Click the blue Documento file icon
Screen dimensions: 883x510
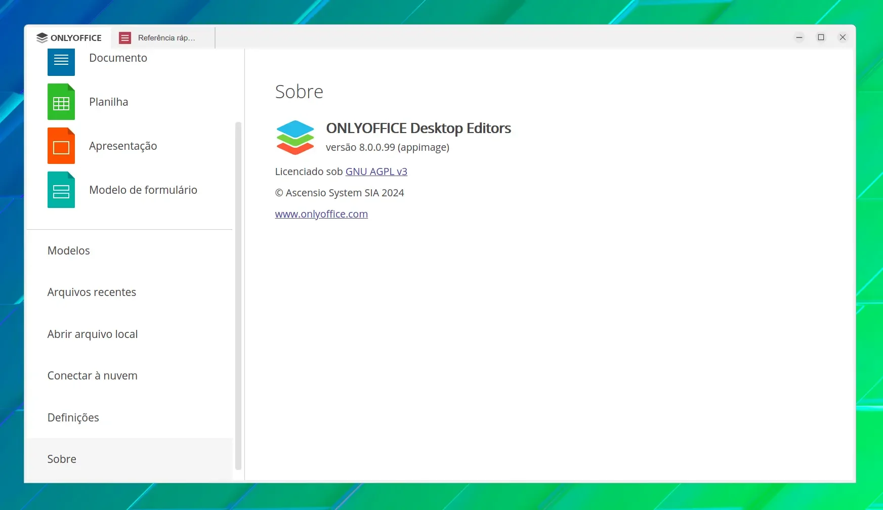coord(61,62)
